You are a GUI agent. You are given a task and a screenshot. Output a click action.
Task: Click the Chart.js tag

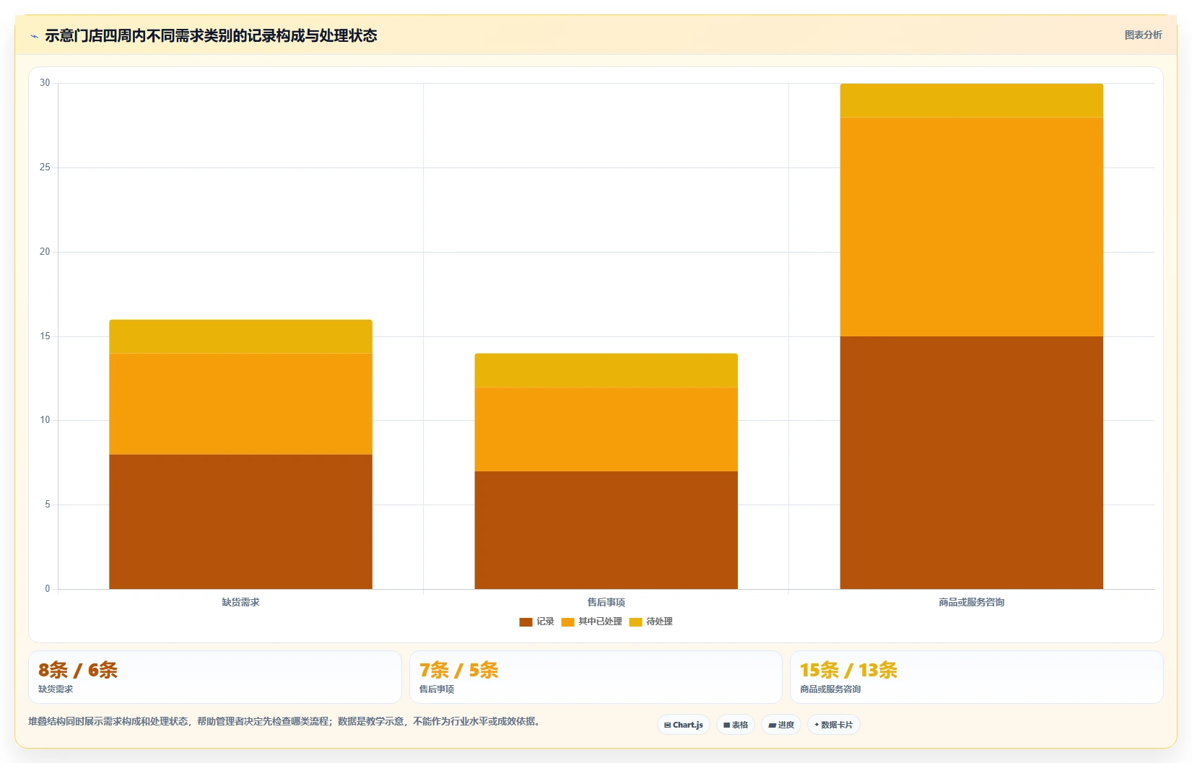point(684,725)
